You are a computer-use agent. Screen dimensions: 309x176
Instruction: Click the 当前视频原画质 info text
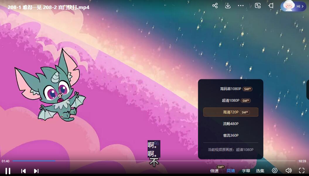(x=231, y=149)
